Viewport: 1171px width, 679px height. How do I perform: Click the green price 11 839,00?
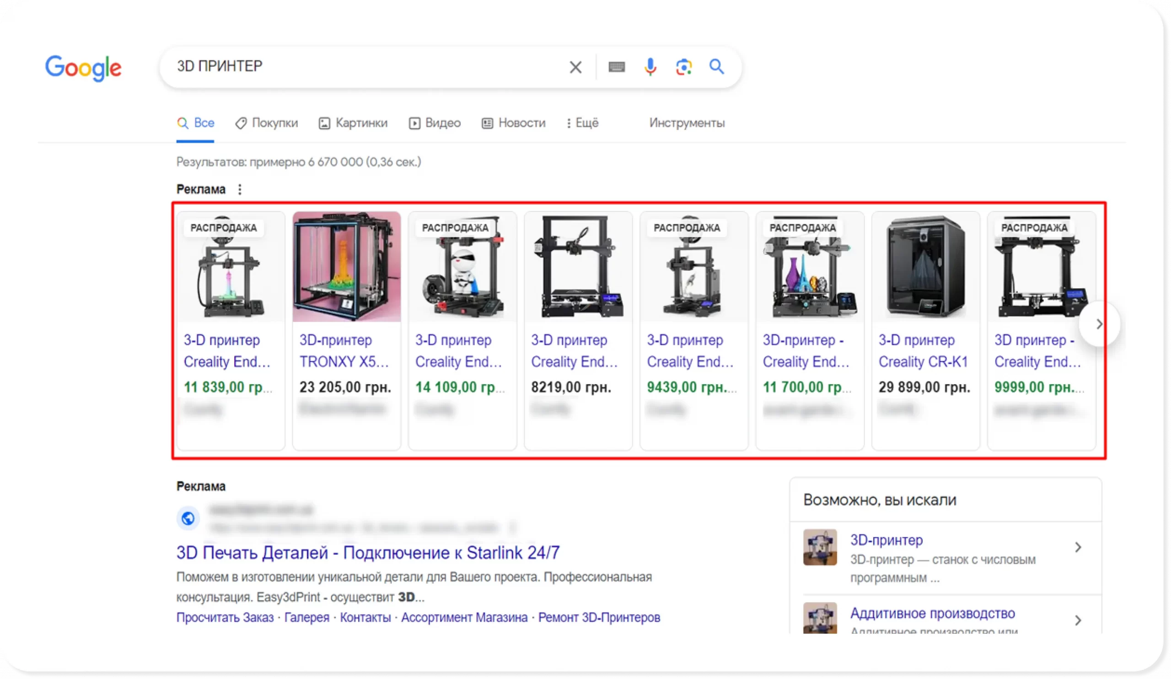coord(228,387)
